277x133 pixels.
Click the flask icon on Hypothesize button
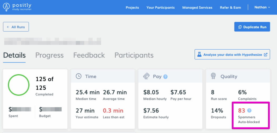[199, 54]
